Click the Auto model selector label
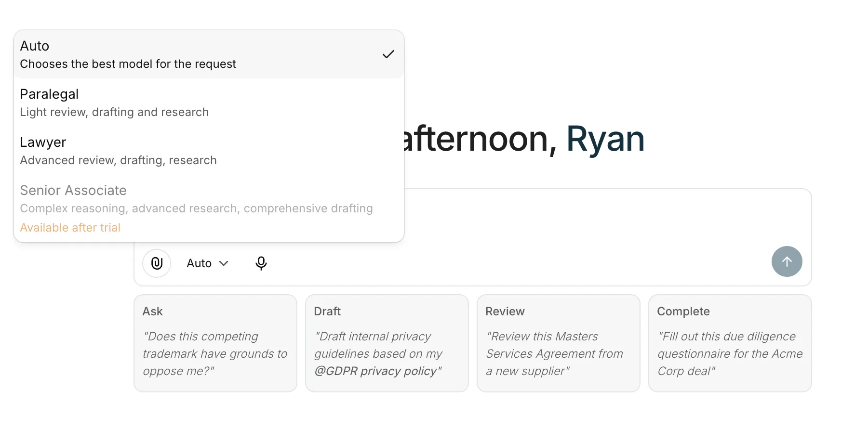The width and height of the screenshot is (855, 441). (199, 263)
